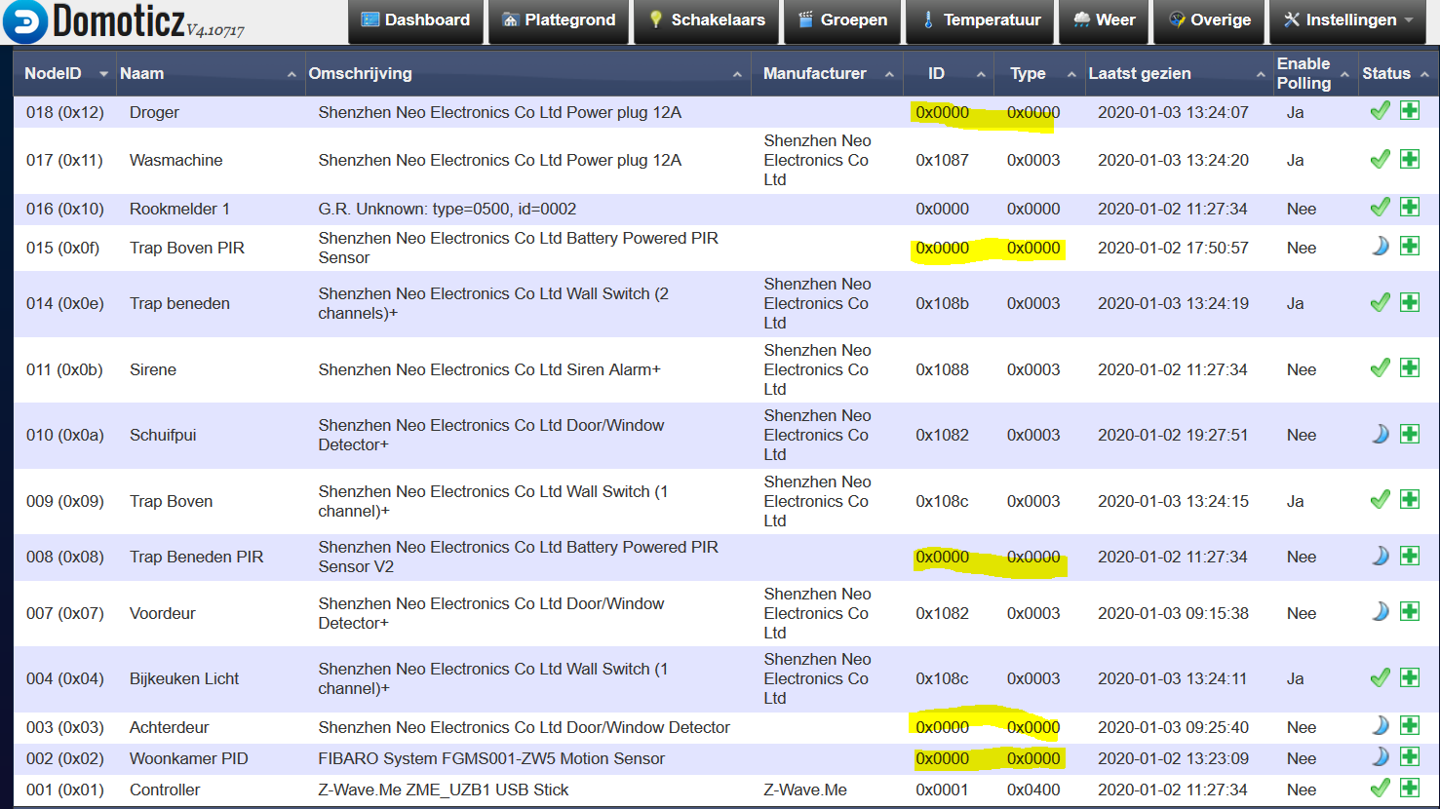The height and width of the screenshot is (809, 1440).
Task: Open the Weer tab
Action: tap(1104, 20)
